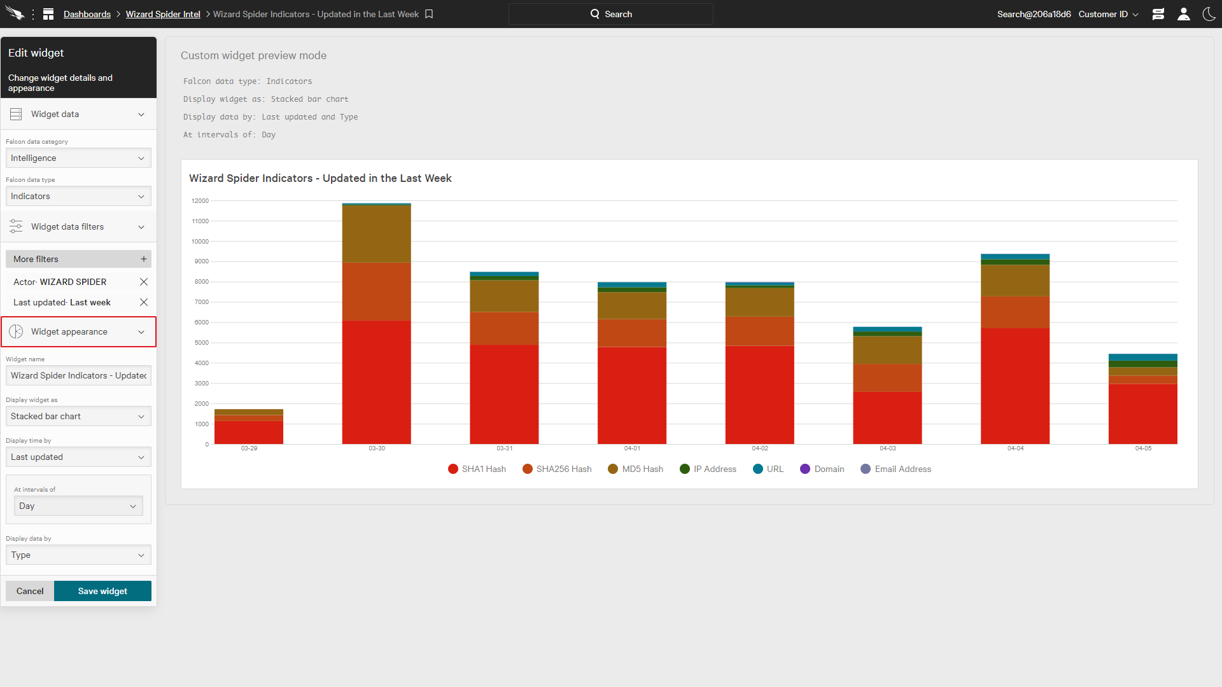The height and width of the screenshot is (687, 1222).
Task: Click the CrowdStrike falcon logo icon
Action: pos(15,14)
